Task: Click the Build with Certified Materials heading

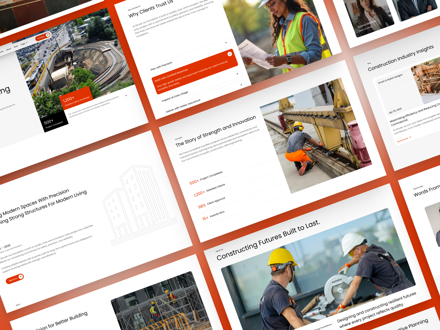Action: (x=171, y=75)
